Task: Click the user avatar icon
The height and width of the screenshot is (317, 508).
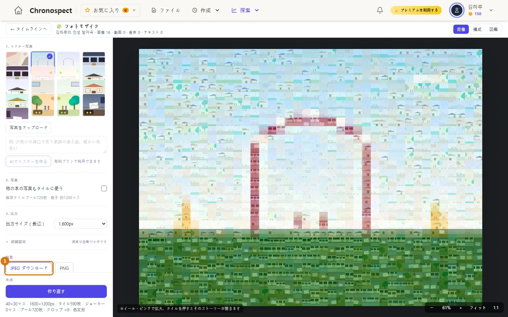Action: [457, 10]
